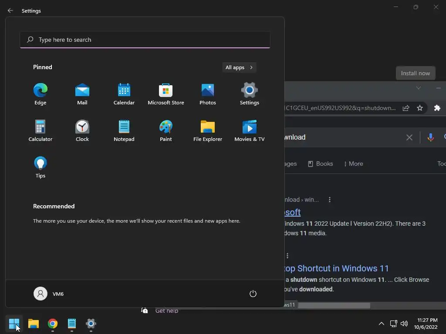The image size is (446, 334).
Task: Open the clock and date flyout
Action: click(x=426, y=324)
